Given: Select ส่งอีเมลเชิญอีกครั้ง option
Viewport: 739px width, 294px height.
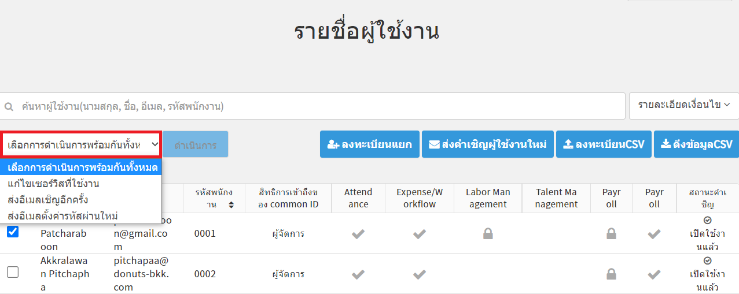Looking at the screenshot, I should click(48, 200).
